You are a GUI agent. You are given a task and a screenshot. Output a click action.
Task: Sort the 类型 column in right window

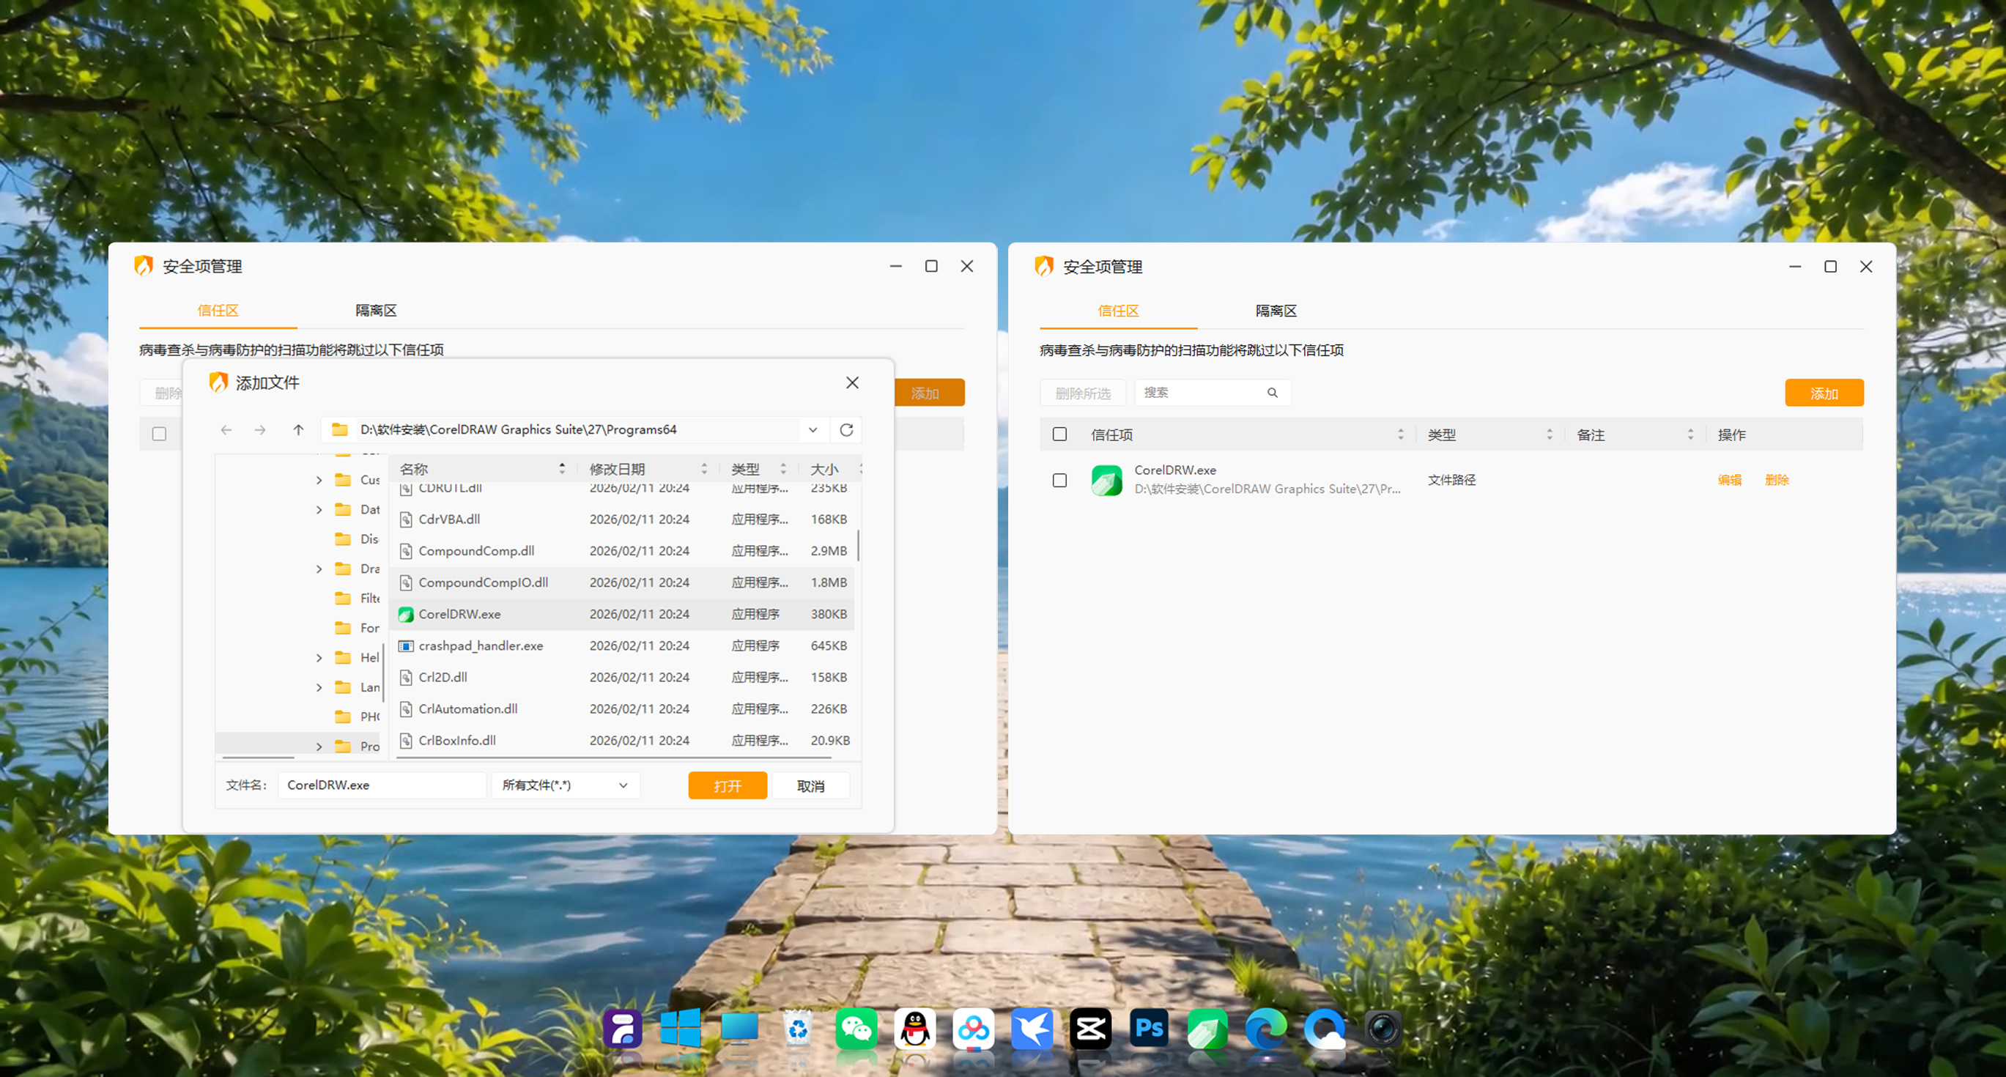1550,434
